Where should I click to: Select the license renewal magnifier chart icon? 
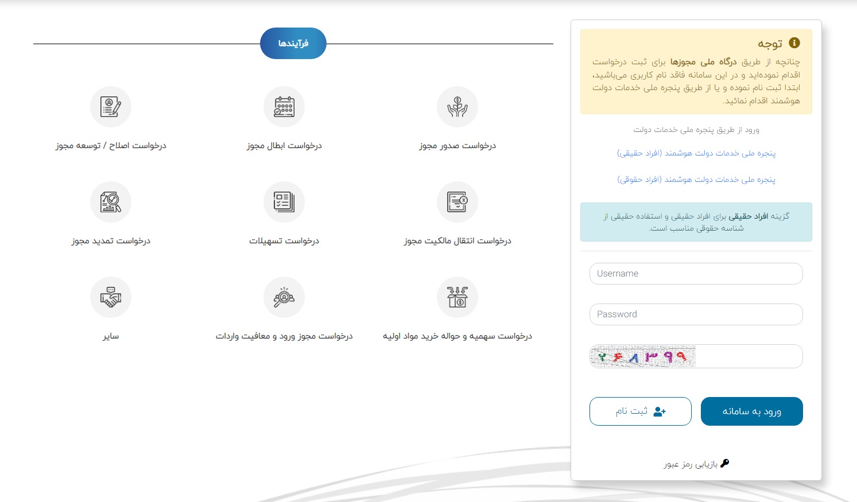point(111,202)
